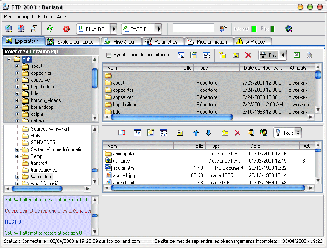Export remote listing to Excel icon
Viewport: 327px width, 248px height.
(x=297, y=55)
